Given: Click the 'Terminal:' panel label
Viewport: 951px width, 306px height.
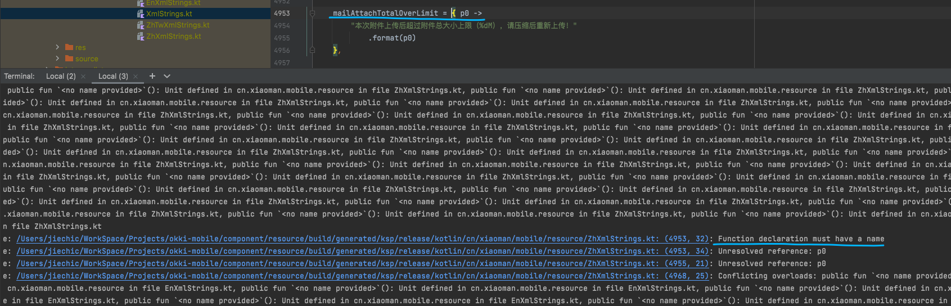Looking at the screenshot, I should [19, 76].
